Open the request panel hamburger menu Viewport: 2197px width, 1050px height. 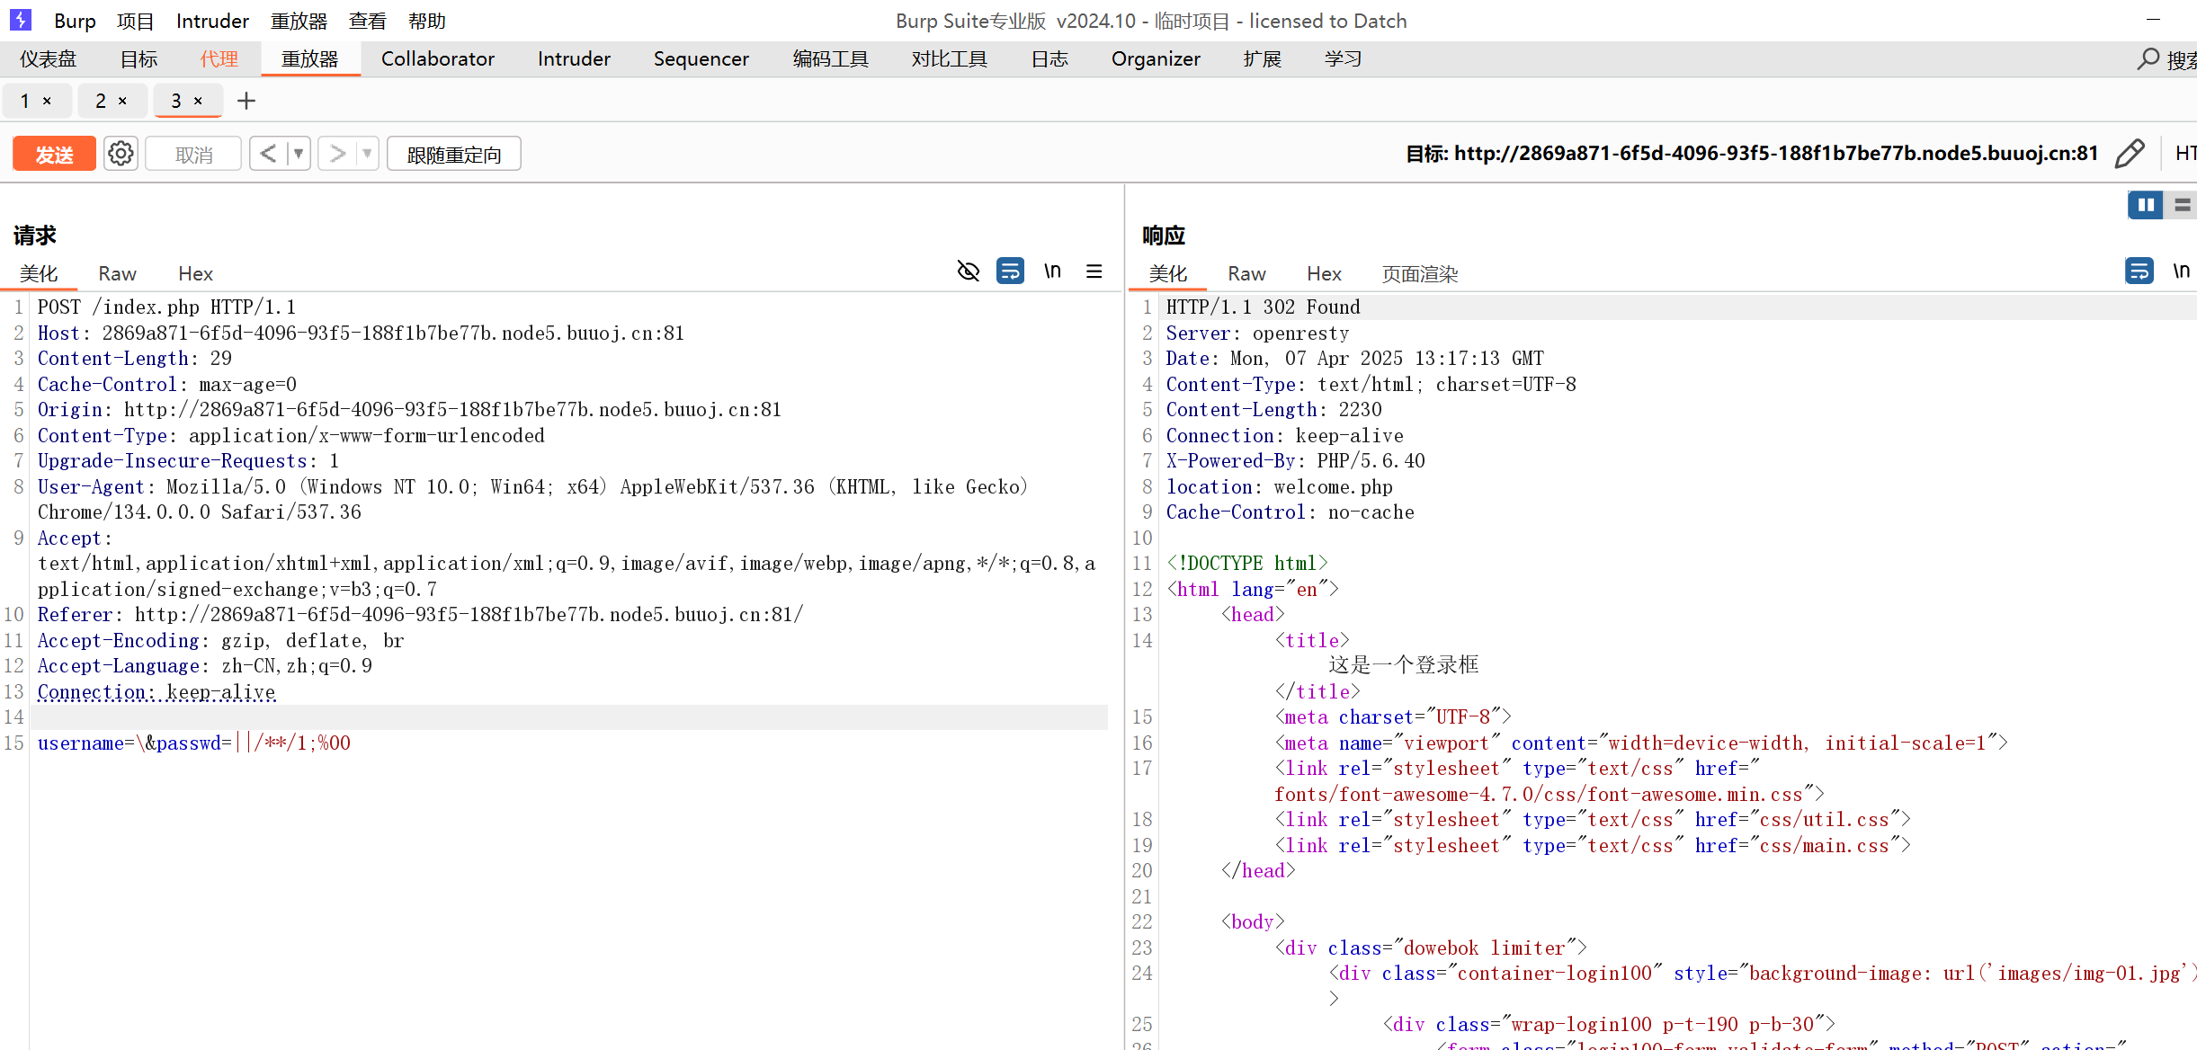click(x=1094, y=271)
